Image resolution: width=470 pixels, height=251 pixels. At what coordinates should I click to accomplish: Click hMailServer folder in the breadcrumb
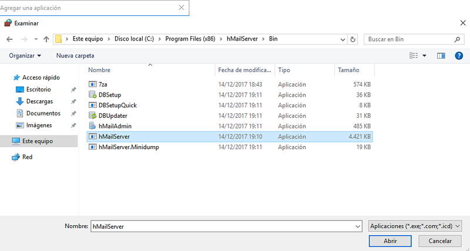point(242,39)
